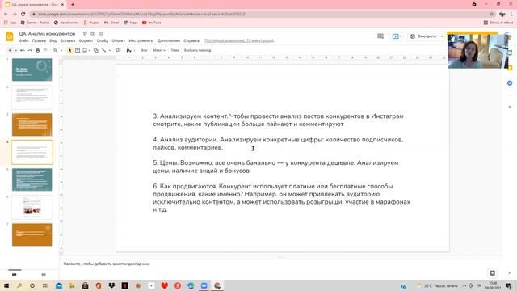The height and width of the screenshot is (291, 517).
Task: Open the Макет layout dropdown
Action: [159, 50]
